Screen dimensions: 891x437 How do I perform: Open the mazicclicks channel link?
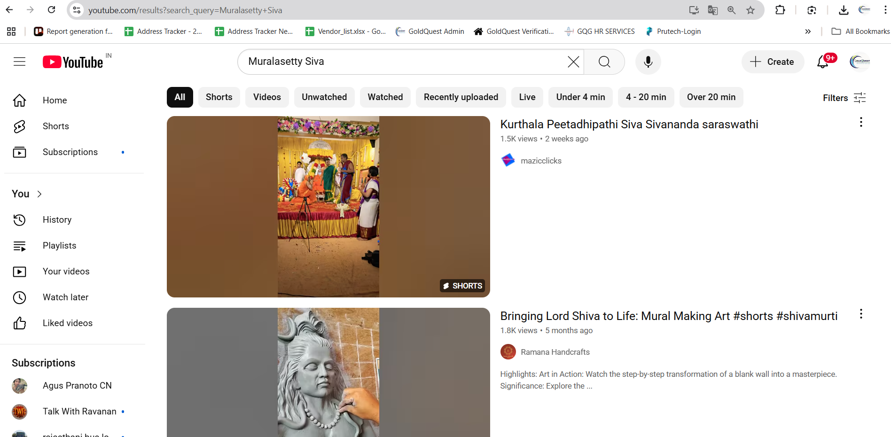541,161
